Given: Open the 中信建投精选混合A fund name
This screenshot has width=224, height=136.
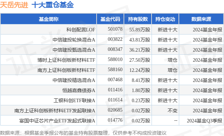Looking at the screenshot, I should click(x=74, y=80).
